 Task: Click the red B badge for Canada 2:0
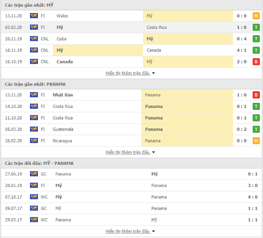tap(256, 62)
